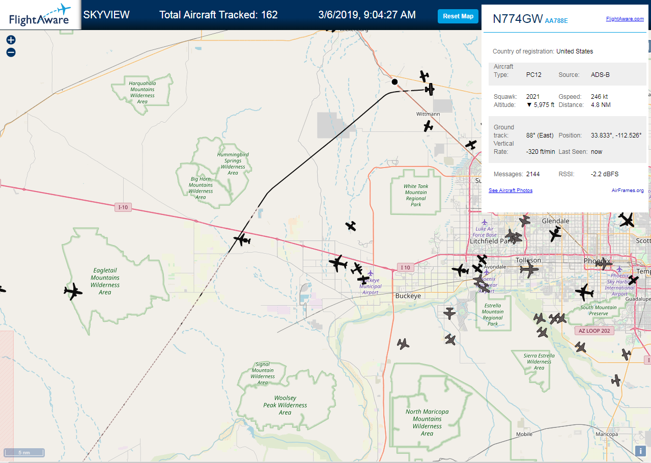Open the FlightAware.com link in info panel
651x463 pixels.
625,19
